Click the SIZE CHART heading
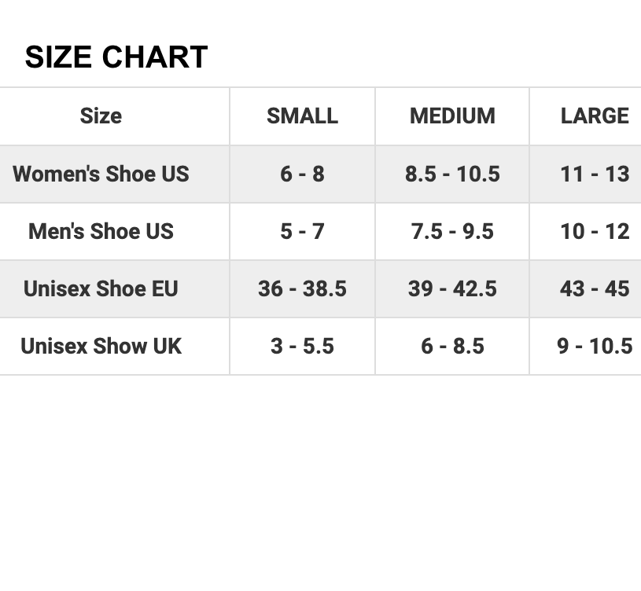641x591 pixels. point(116,57)
